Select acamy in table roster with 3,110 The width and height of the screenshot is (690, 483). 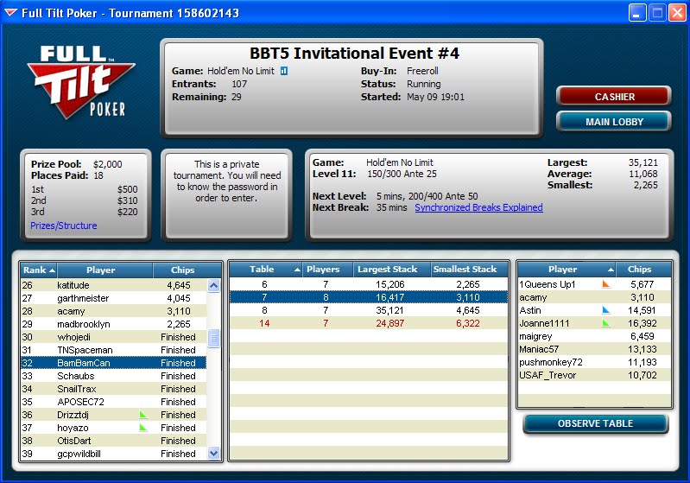coord(594,297)
